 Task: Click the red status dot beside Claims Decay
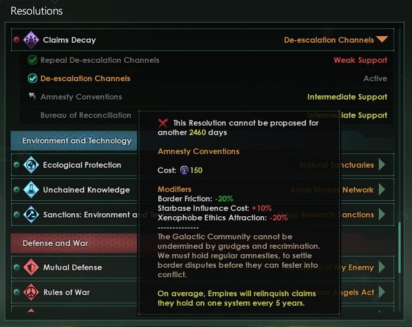click(16, 40)
